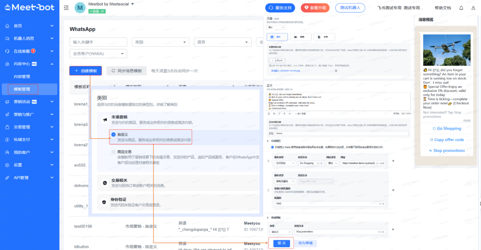Open the 类别 filter dropdown
Image resolution: width=481 pixels, height=250 pixels.
click(x=161, y=42)
